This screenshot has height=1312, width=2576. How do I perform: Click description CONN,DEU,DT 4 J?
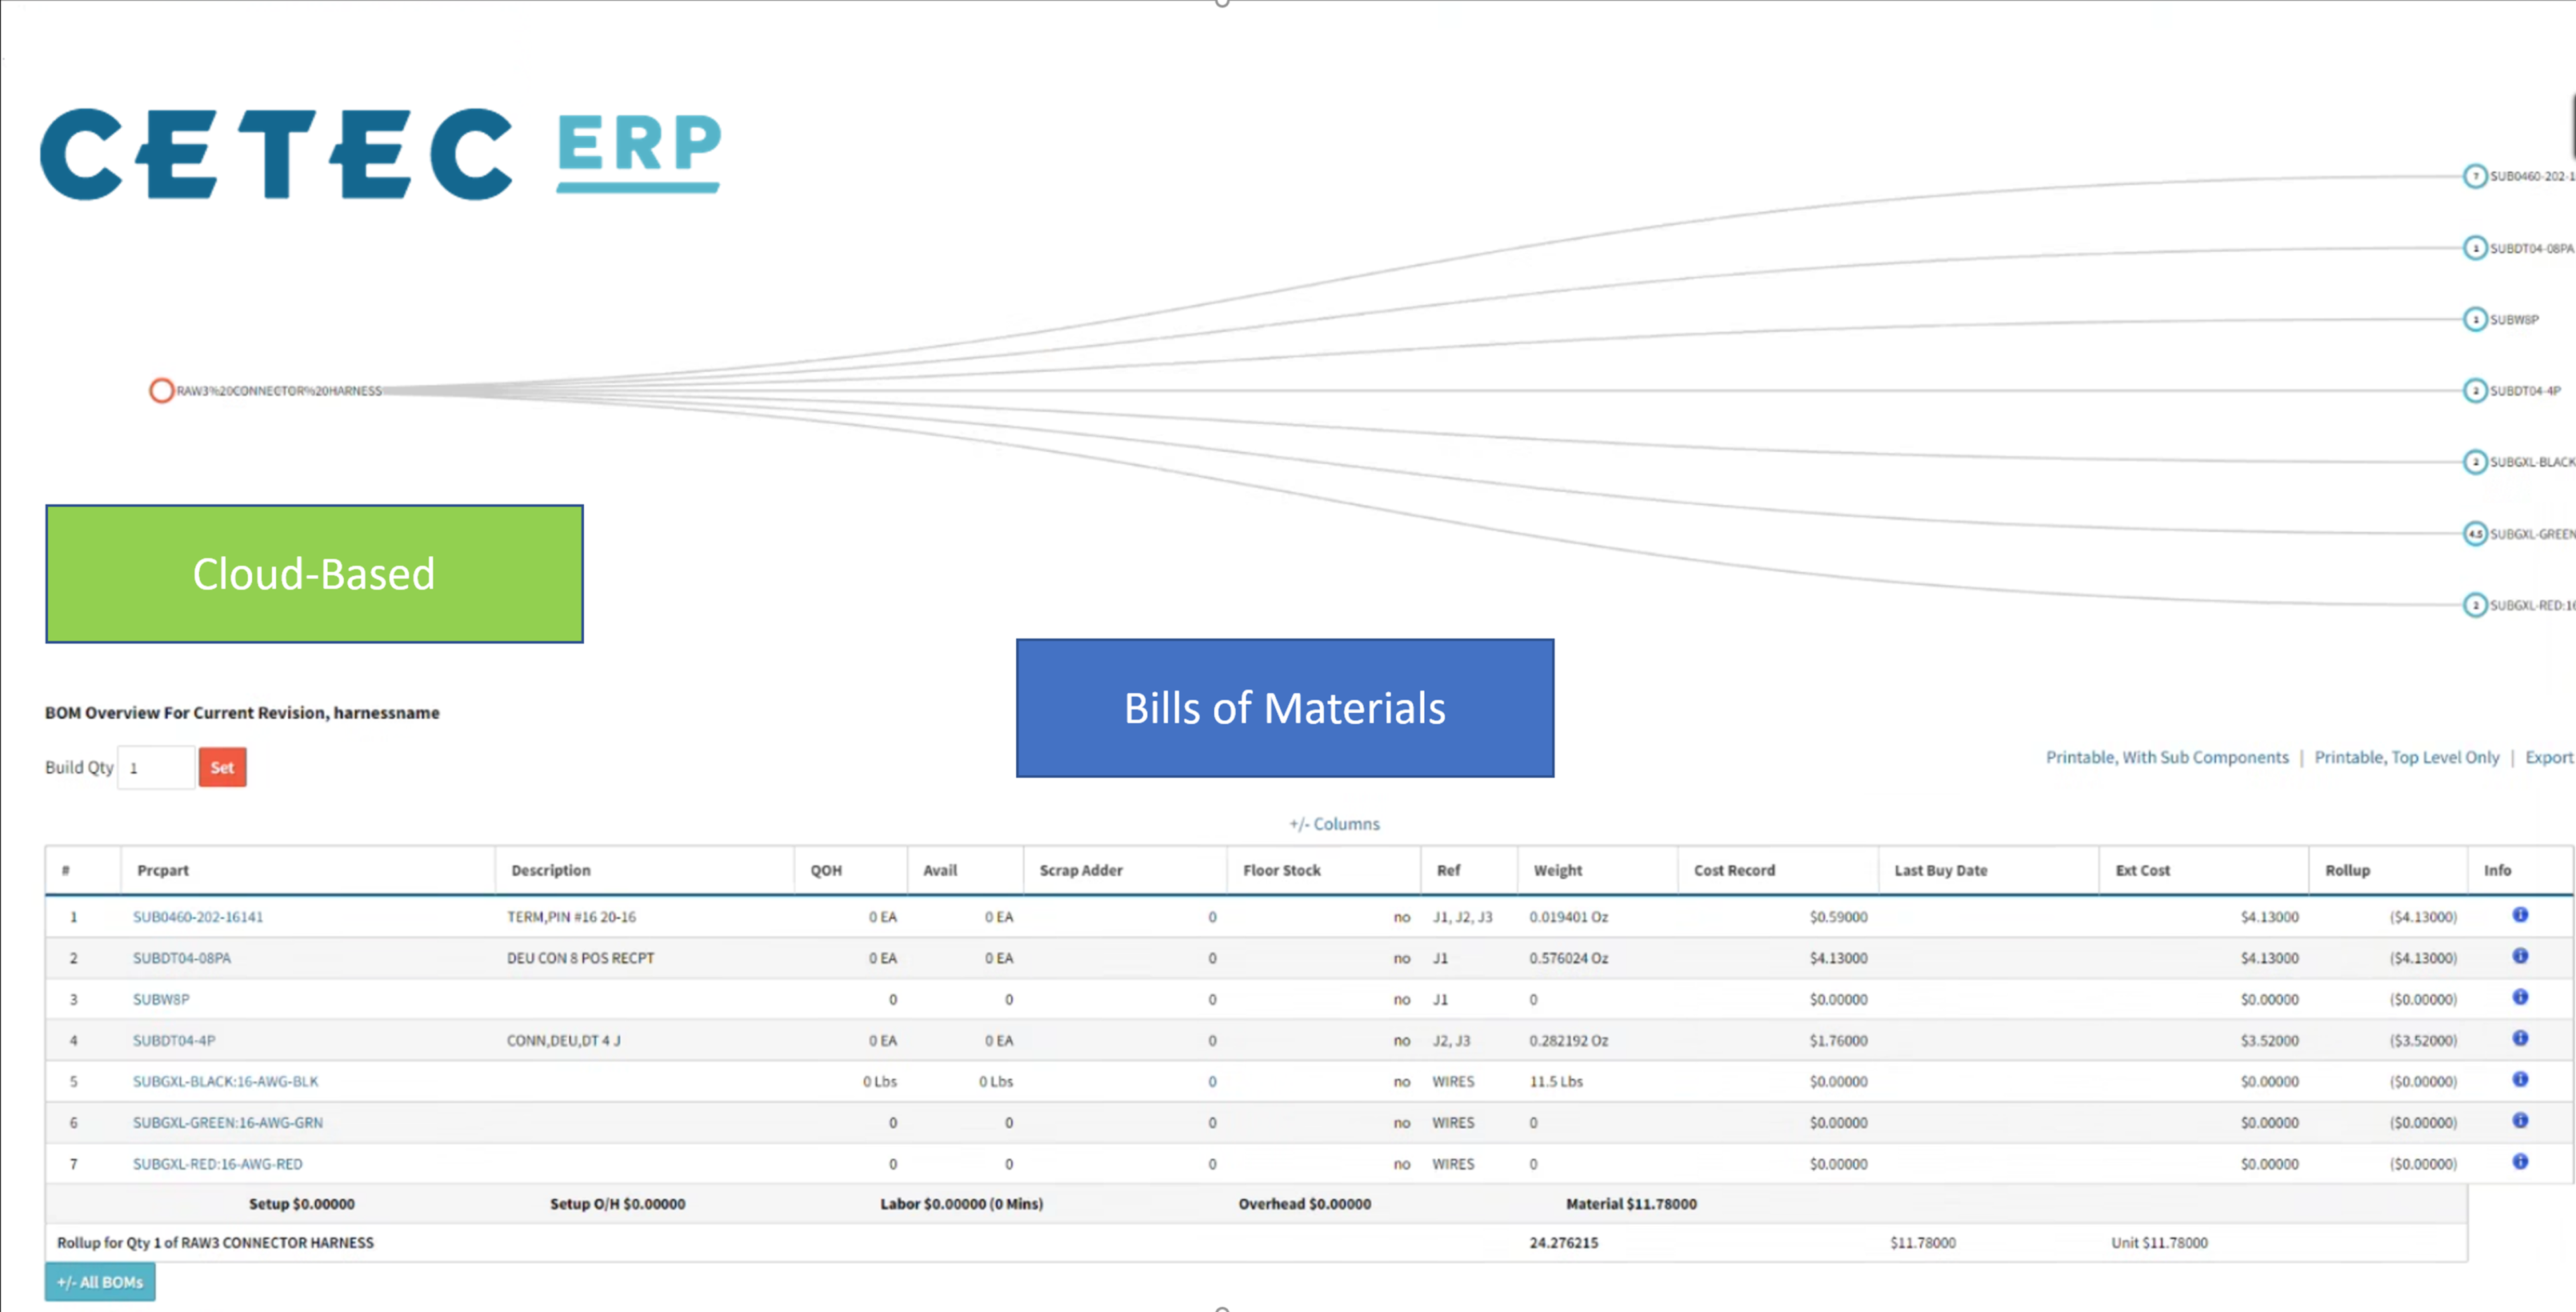(x=563, y=1040)
